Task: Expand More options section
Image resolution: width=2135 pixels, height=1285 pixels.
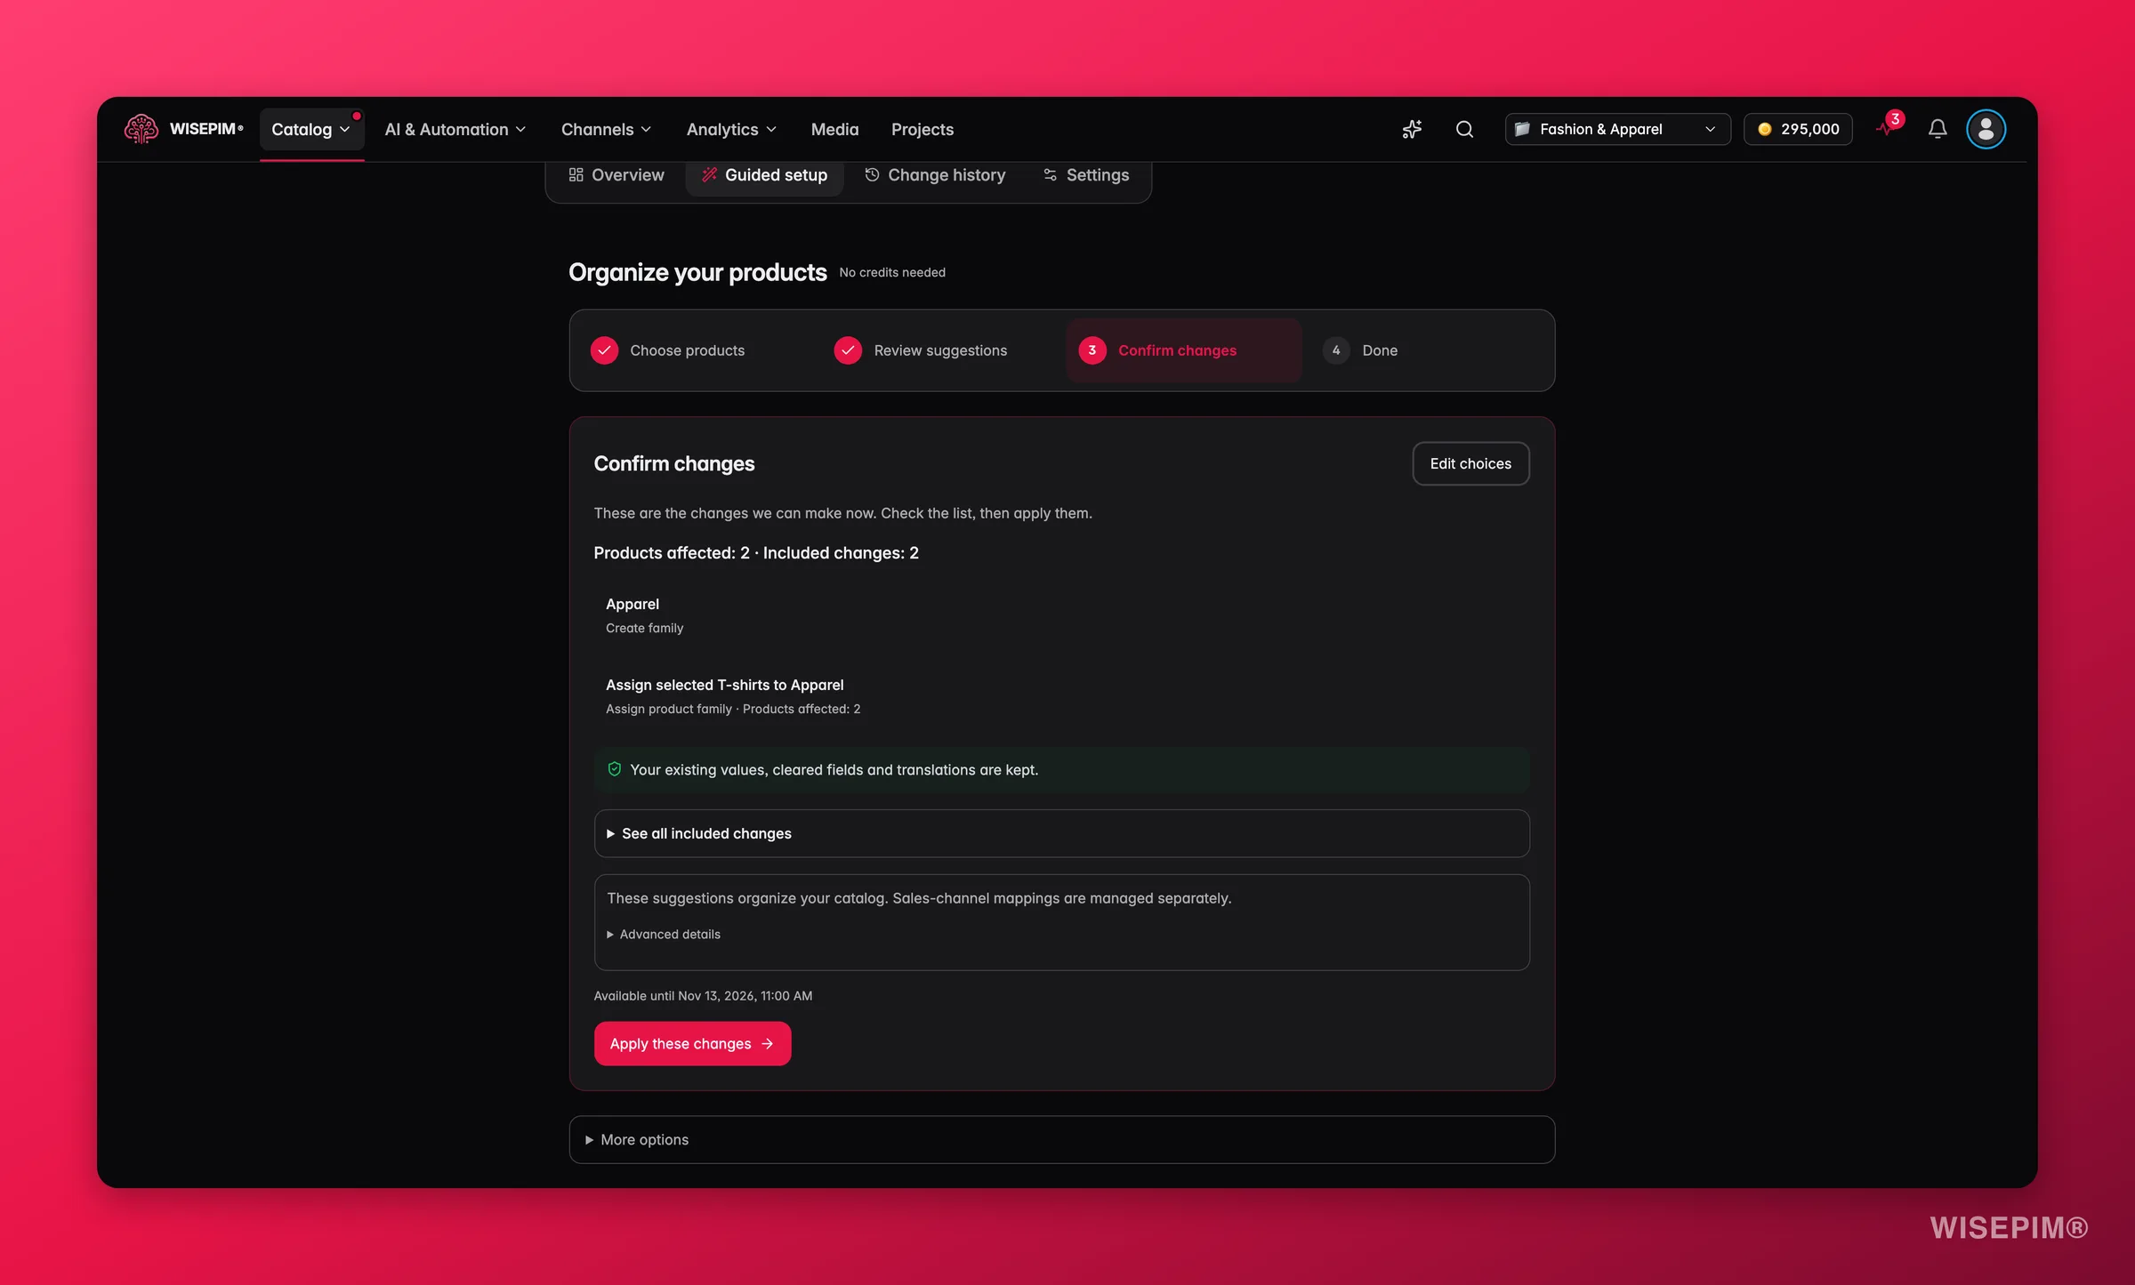Action: point(1061,1140)
